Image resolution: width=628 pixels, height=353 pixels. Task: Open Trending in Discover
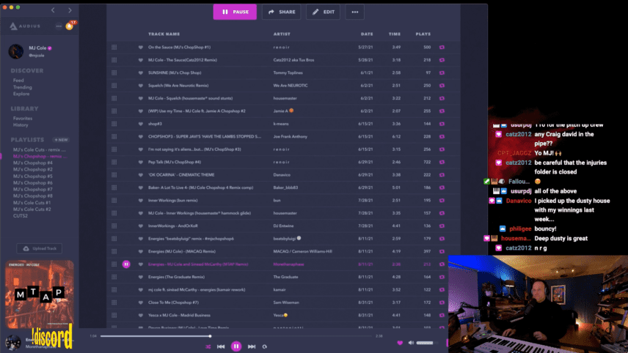[x=23, y=87]
